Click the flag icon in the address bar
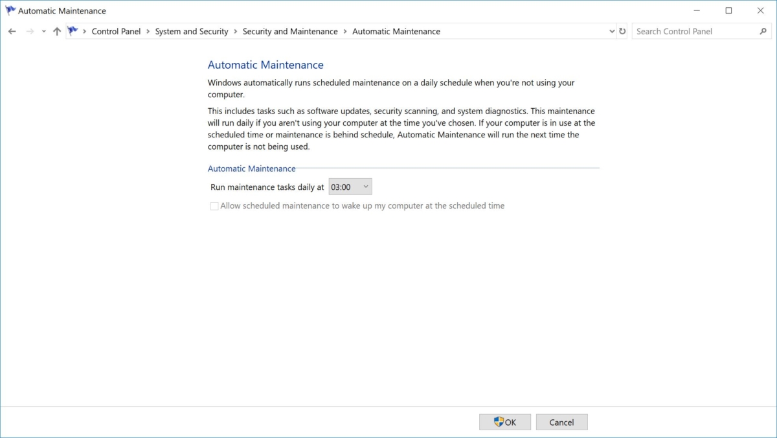 73,30
